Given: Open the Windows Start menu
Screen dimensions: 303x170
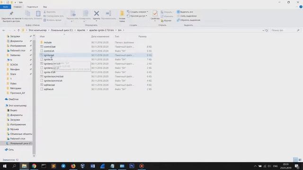Looking at the screenshot, I should (x=5, y=166).
